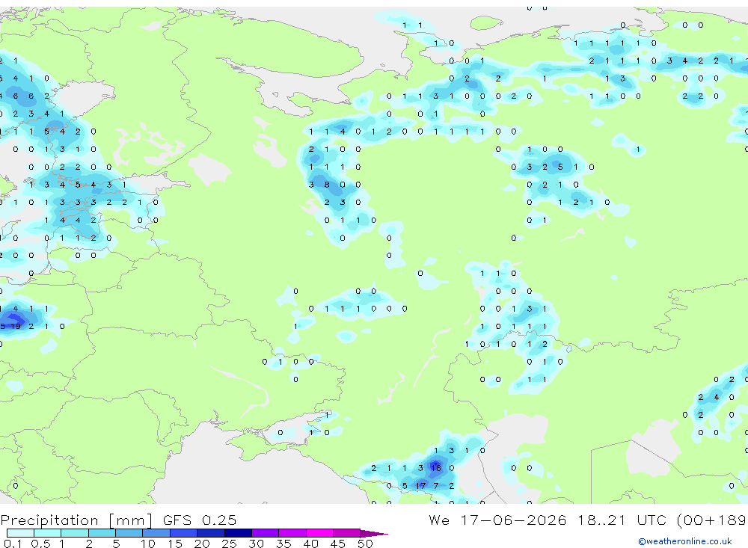Click the 45–50 mm legend color box

pyautogui.click(x=347, y=533)
